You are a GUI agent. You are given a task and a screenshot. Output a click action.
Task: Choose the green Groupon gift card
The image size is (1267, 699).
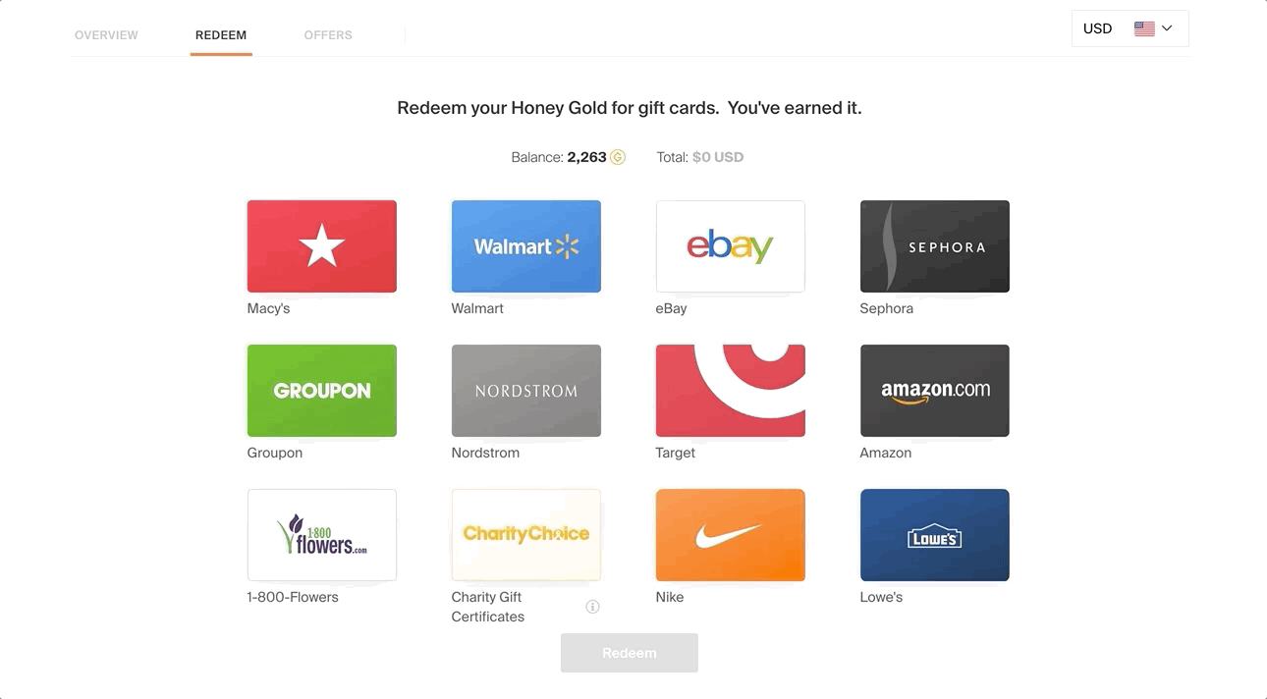tap(322, 391)
